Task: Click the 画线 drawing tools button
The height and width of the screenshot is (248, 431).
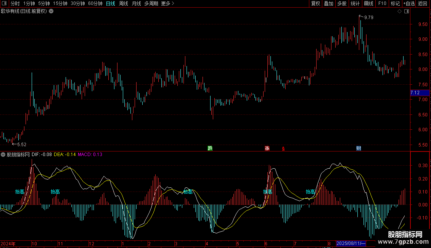Action: tap(368, 3)
